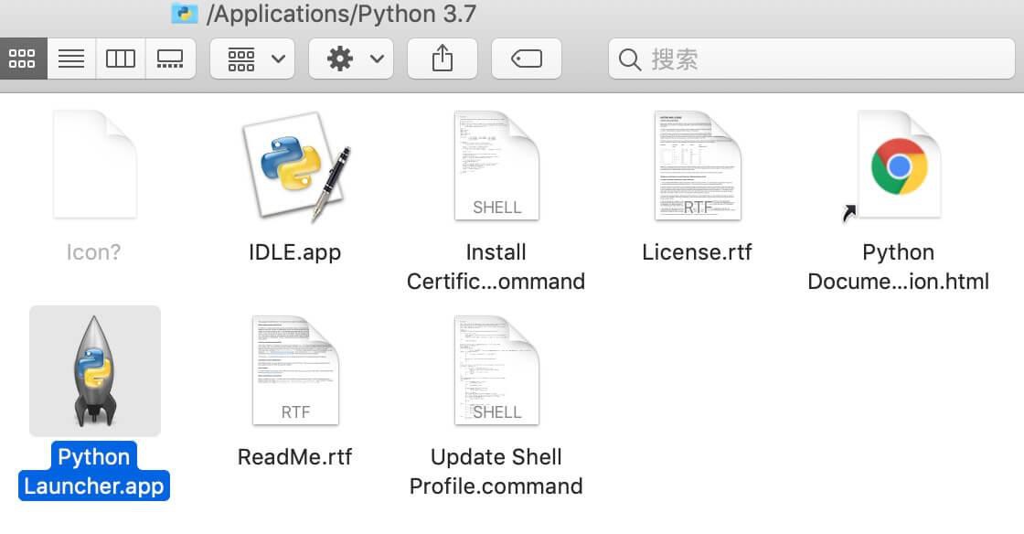Click the ReadMe.rtf file name
This screenshot has height=534, width=1024.
pyautogui.click(x=294, y=457)
